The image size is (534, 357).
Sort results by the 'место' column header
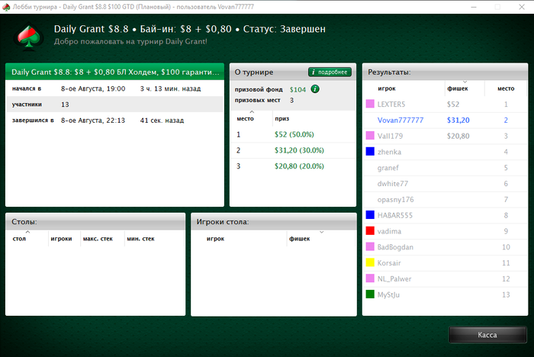tap(506, 88)
